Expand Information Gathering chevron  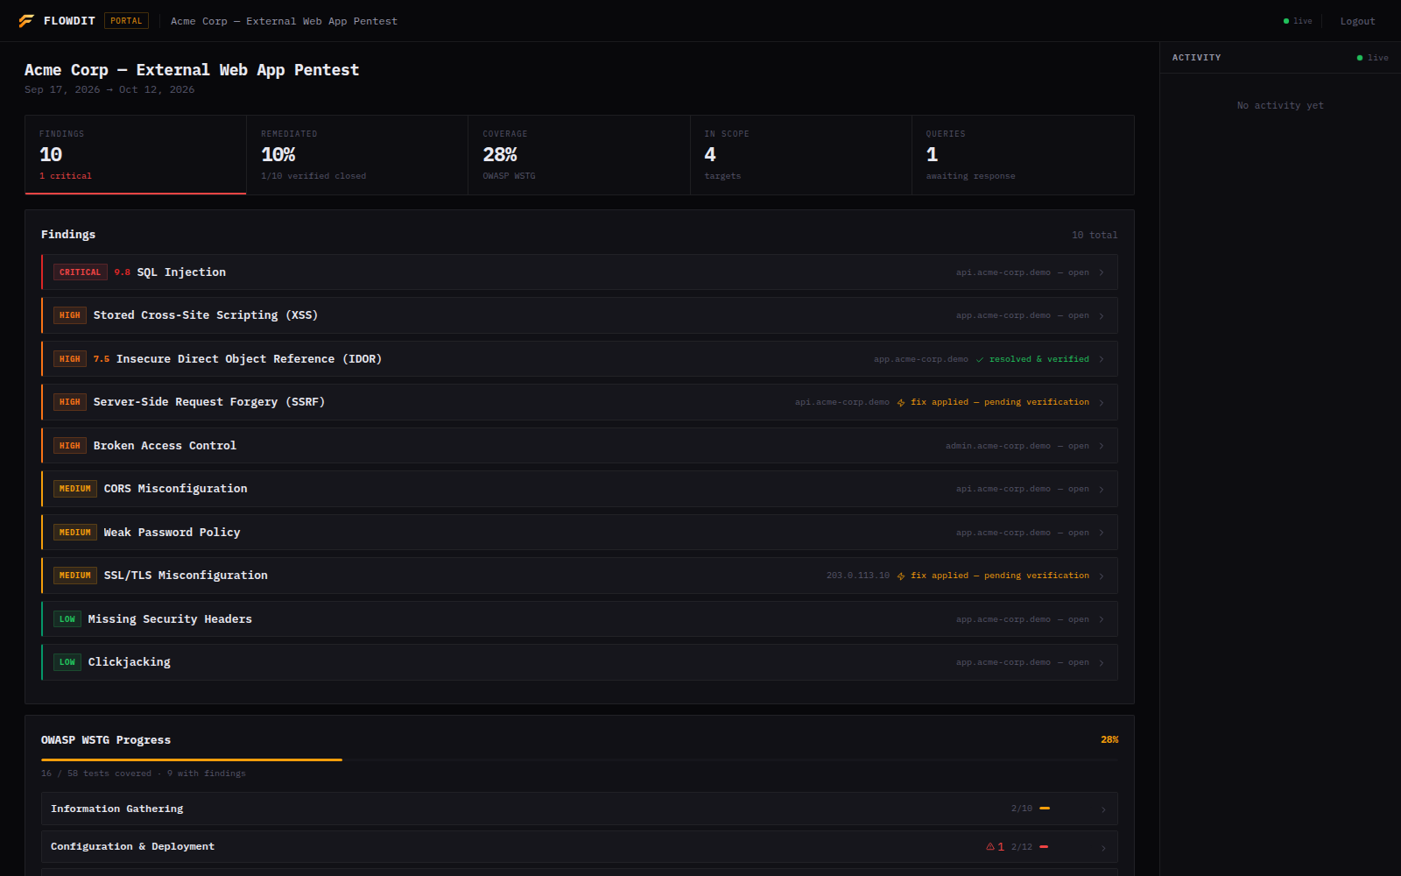(x=1103, y=809)
